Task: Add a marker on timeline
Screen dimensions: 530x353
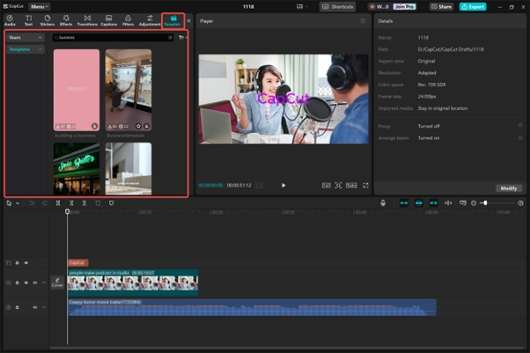Action: tap(111, 202)
